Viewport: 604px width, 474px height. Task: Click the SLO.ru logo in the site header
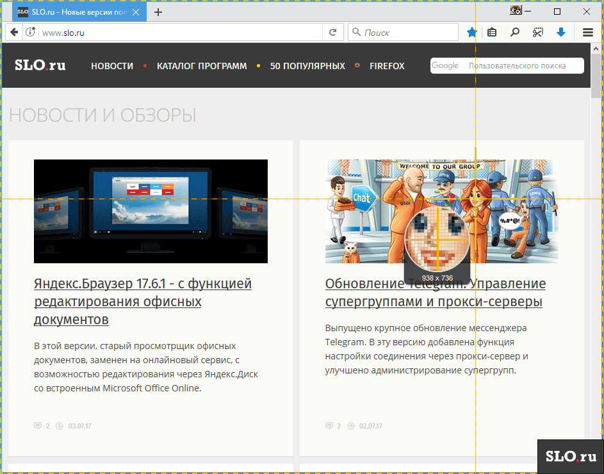click(x=40, y=65)
